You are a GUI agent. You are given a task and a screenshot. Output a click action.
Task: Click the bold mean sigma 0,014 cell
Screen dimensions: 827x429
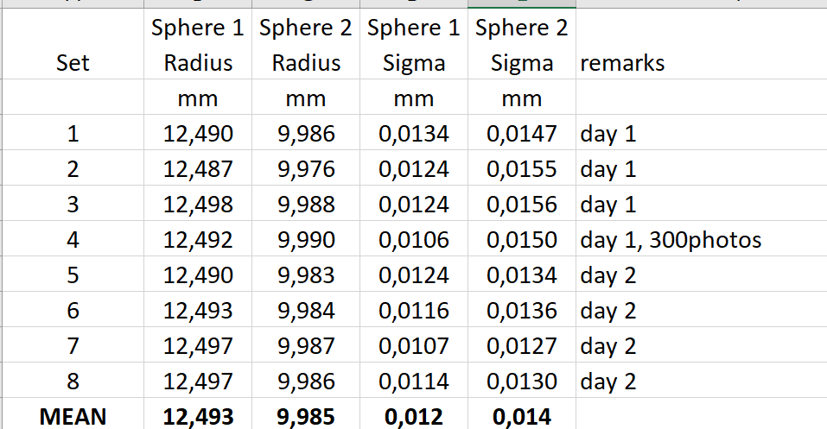pyautogui.click(x=521, y=417)
